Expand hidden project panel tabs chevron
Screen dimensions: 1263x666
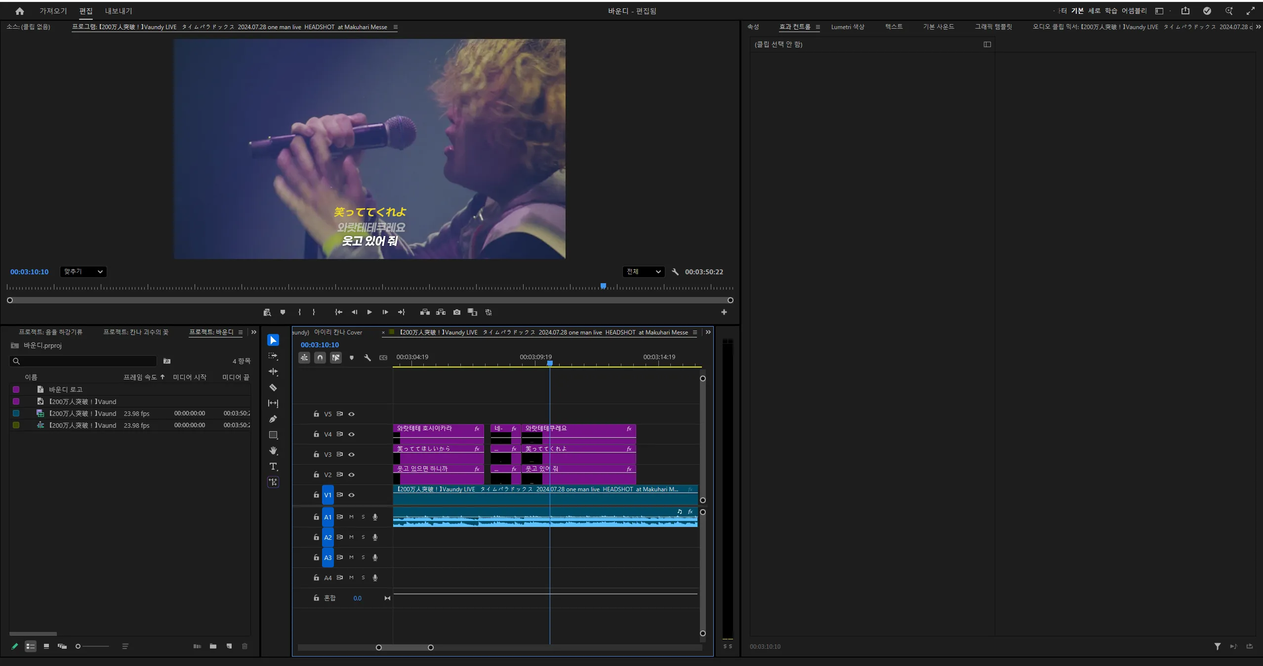coord(254,332)
